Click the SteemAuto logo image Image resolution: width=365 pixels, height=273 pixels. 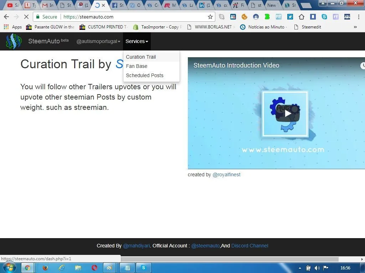(14, 41)
